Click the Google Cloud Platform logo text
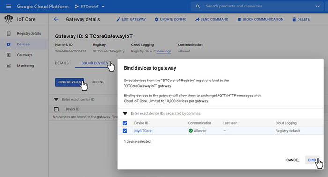Viewport: 328px width, 177px height. click(x=43, y=7)
